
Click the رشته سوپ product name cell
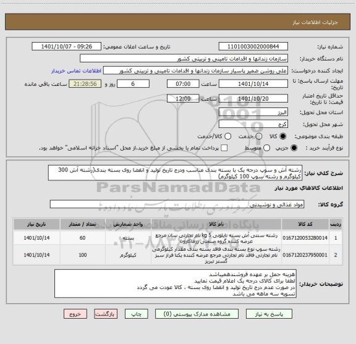216,255
